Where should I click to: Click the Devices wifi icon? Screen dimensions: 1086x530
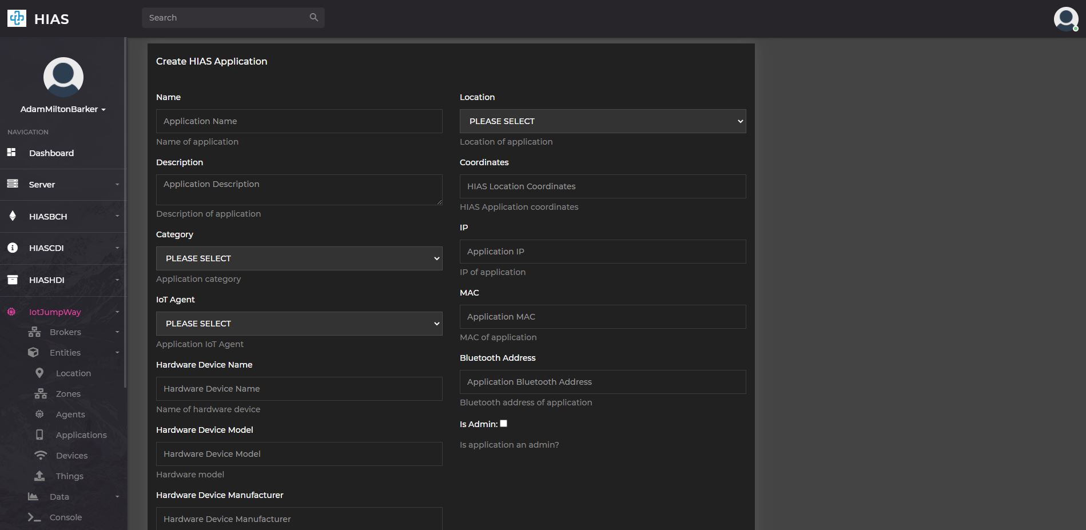(41, 455)
